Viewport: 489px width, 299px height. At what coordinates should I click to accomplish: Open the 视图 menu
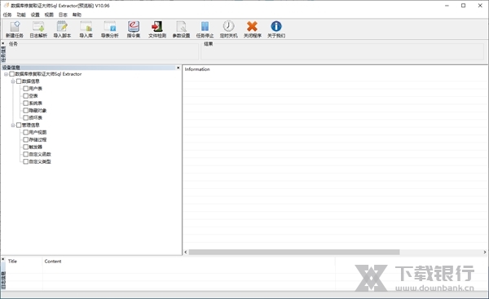click(x=49, y=15)
